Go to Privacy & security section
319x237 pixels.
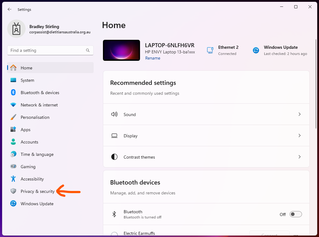tap(37, 191)
